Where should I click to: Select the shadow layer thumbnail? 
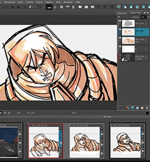(x=128, y=40)
